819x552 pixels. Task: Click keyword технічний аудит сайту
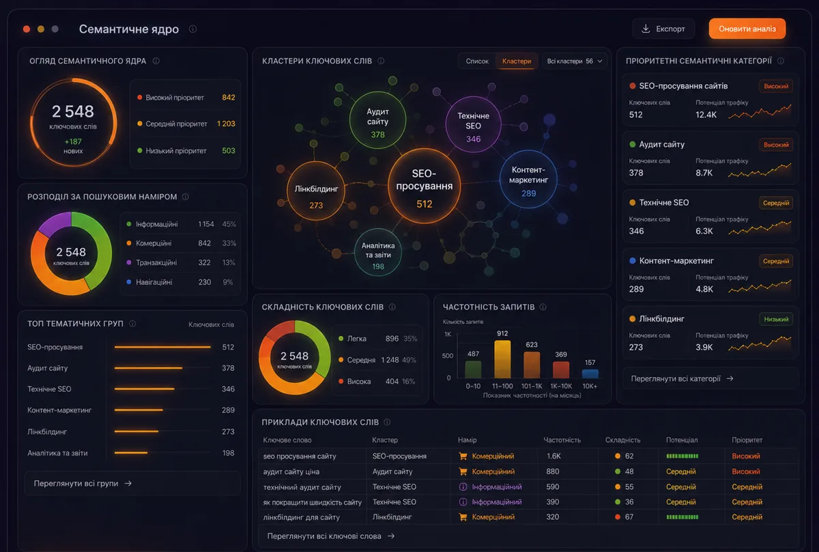[x=302, y=487]
